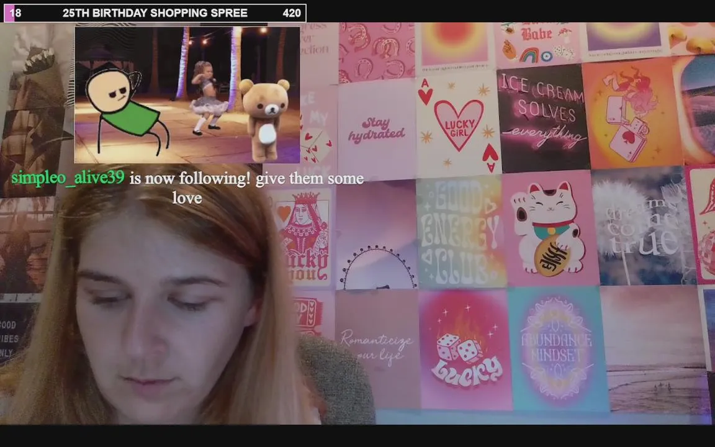Click the word "love" in the follow alert
This screenshot has height=447, width=715.
coord(187,197)
